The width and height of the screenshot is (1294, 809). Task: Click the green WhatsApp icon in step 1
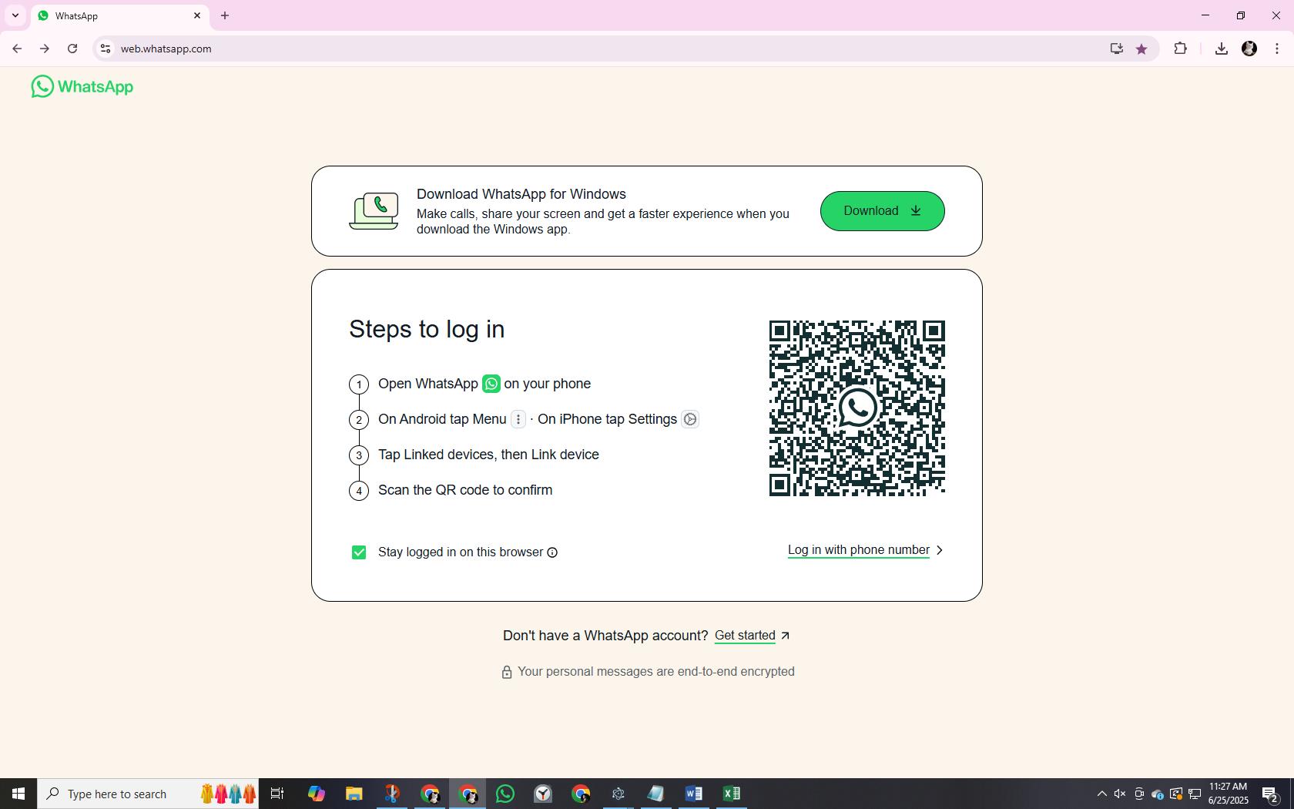[491, 384]
